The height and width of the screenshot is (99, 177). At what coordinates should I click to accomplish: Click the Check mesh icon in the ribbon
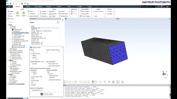click(17, 13)
